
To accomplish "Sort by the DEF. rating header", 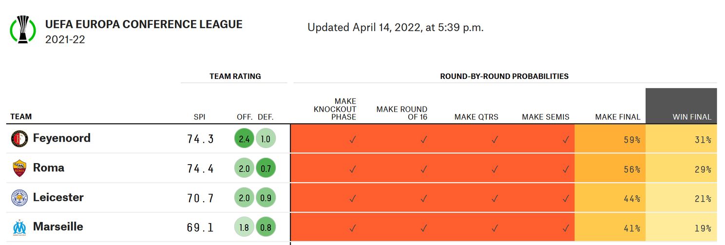I will point(266,117).
